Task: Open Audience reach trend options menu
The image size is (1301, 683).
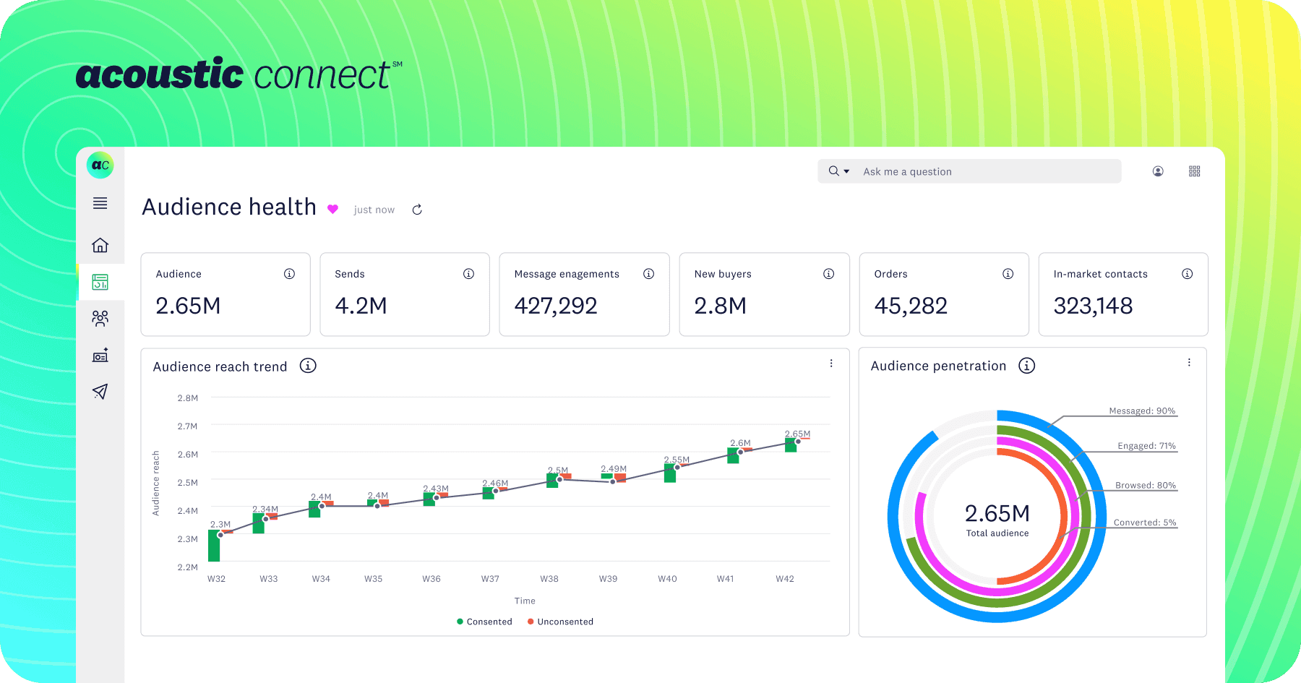Action: pos(831,364)
